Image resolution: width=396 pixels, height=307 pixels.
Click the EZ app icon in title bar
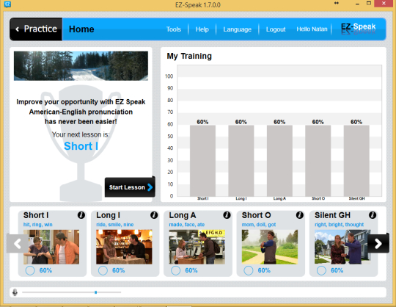(x=7, y=4)
